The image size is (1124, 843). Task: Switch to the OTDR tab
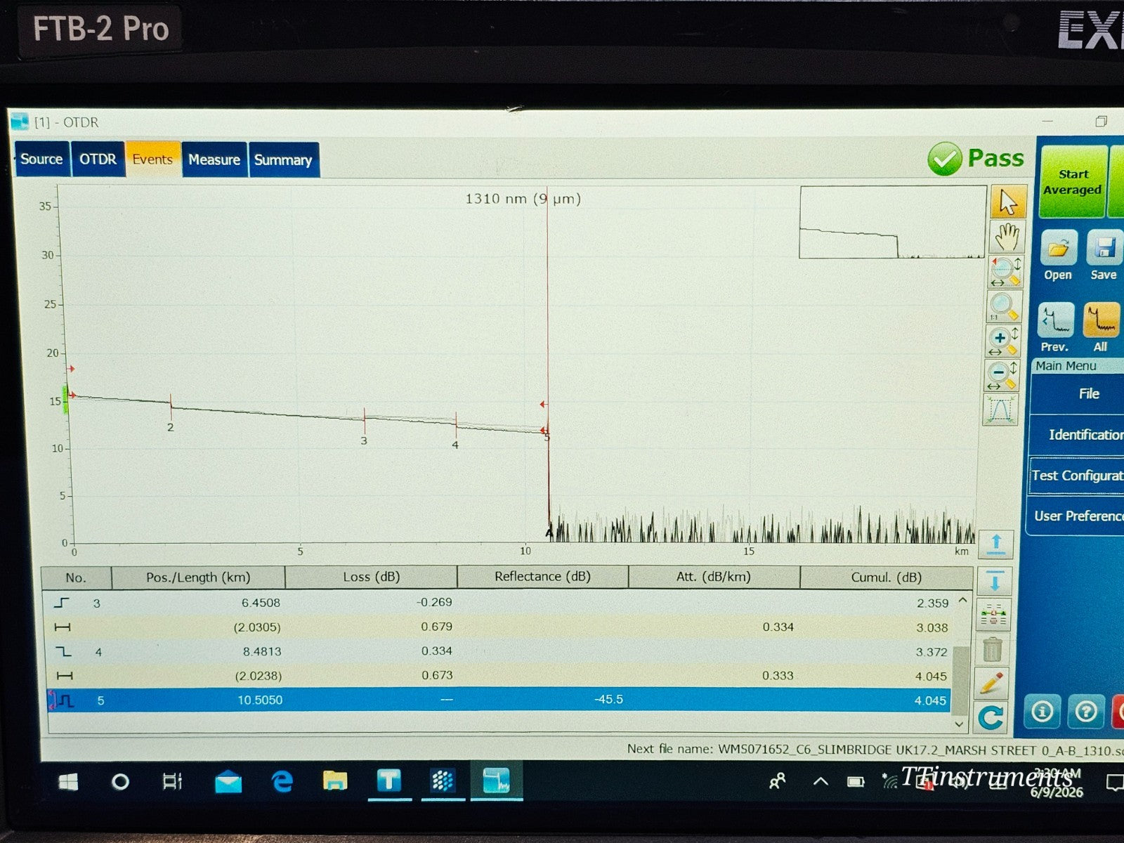click(98, 159)
